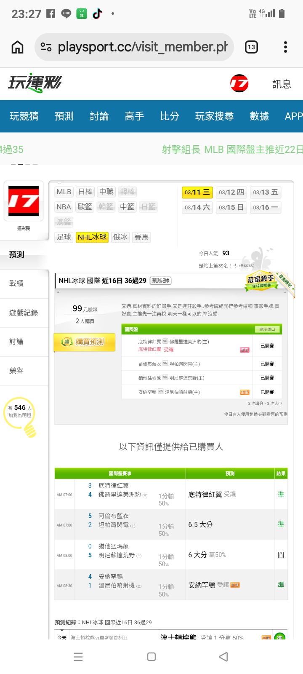This screenshot has width=303, height=674.
Task: Click the 顯示盤口 toggle in 國際盤 header
Action: [x=267, y=329]
